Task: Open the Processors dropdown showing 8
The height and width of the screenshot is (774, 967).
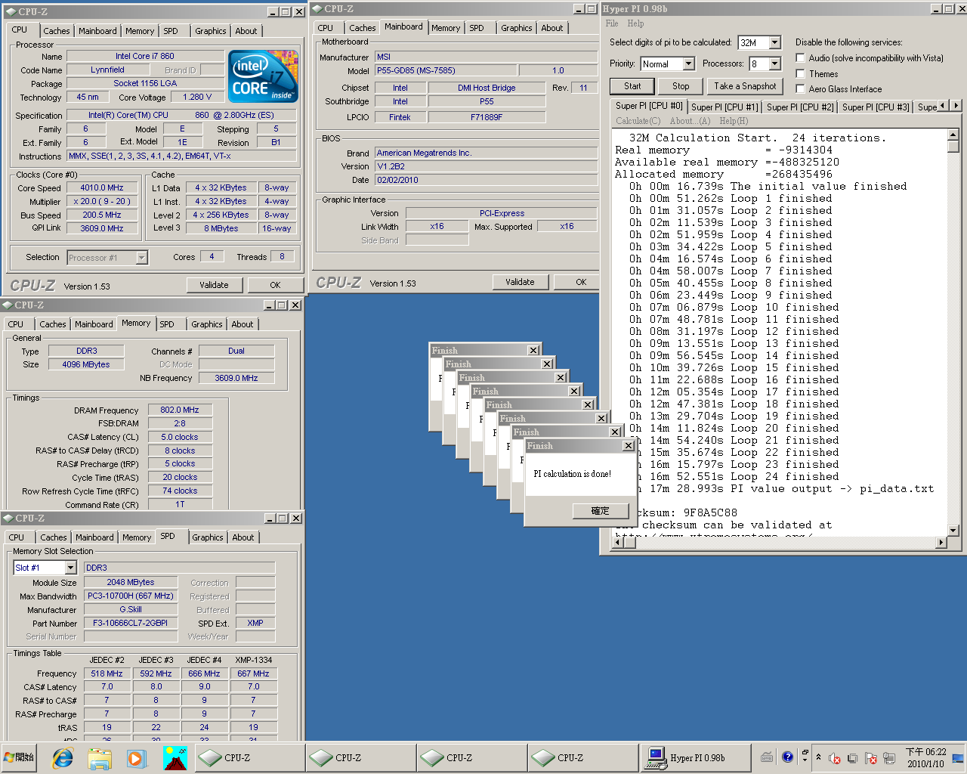Action: point(774,64)
